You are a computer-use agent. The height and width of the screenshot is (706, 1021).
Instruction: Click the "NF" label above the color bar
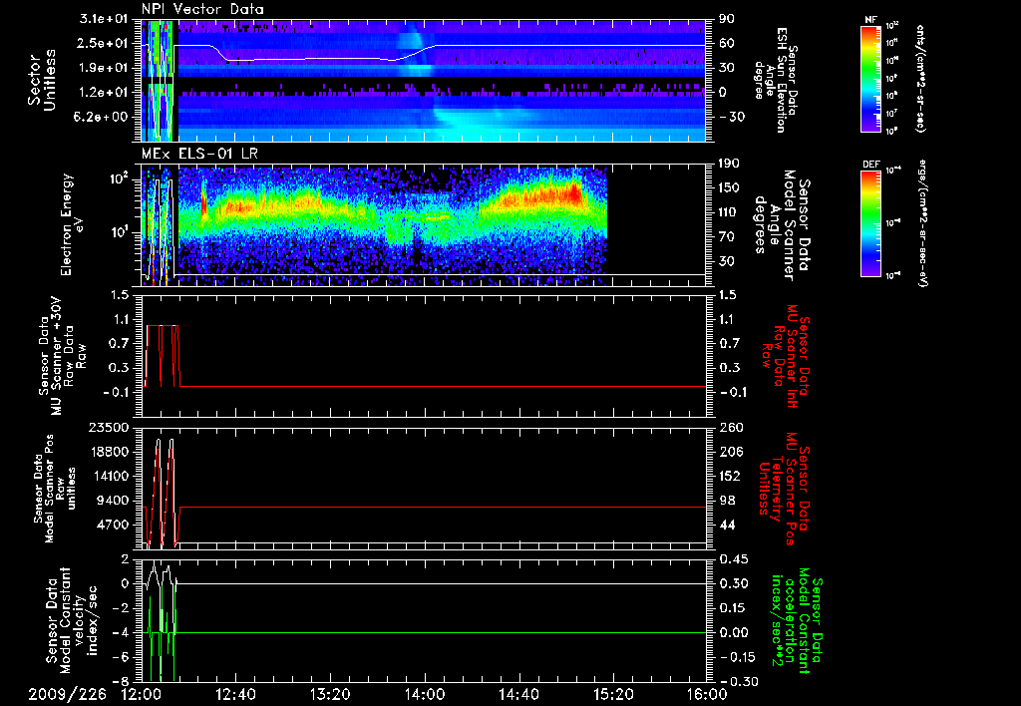click(x=870, y=20)
